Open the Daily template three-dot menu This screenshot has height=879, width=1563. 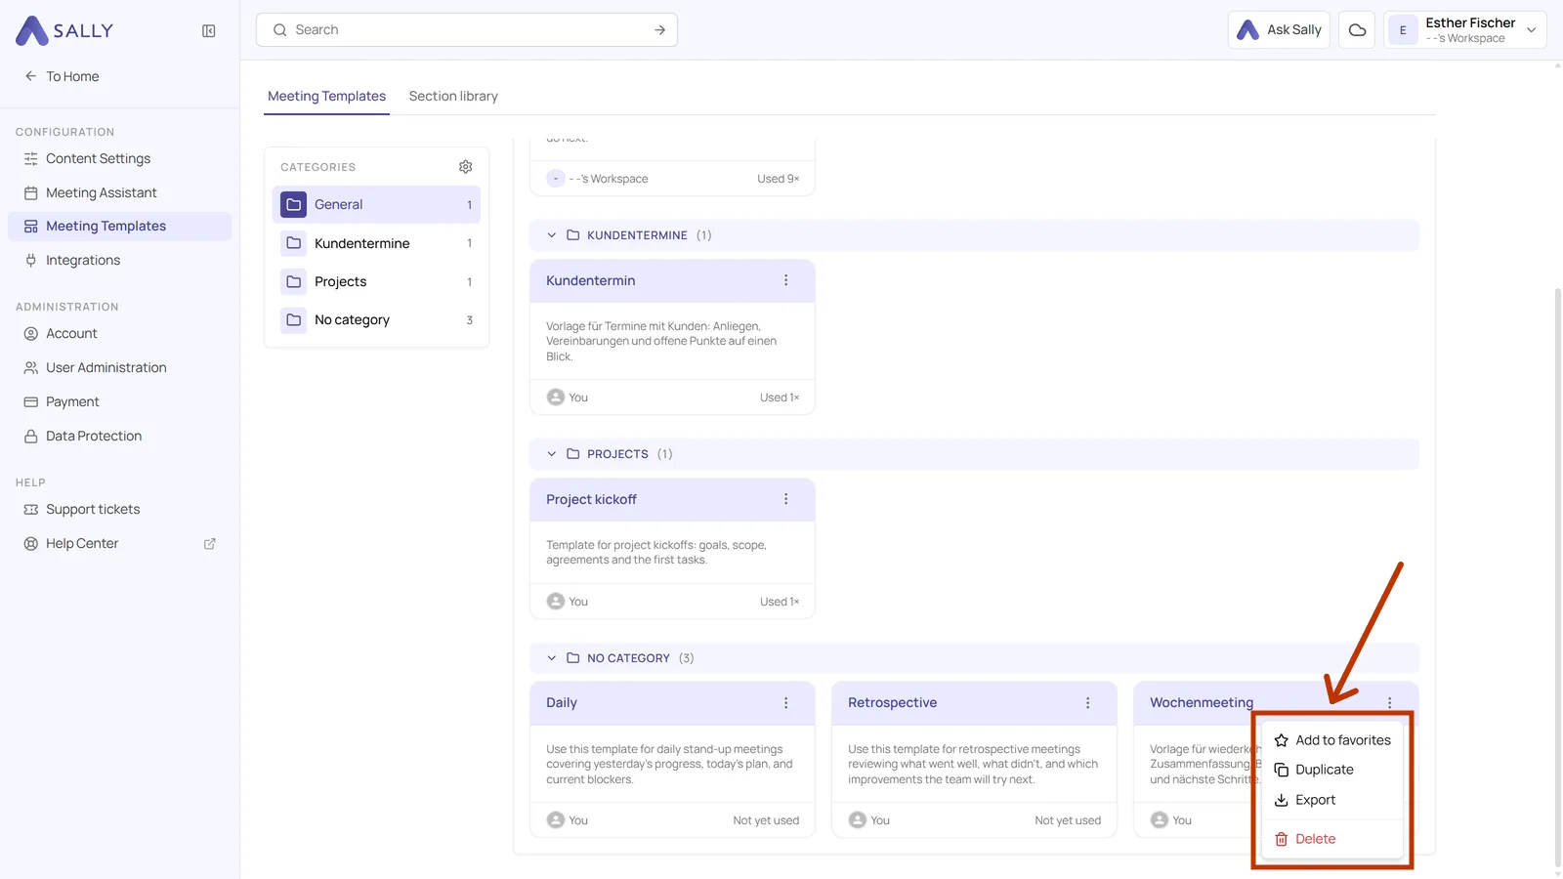(785, 703)
